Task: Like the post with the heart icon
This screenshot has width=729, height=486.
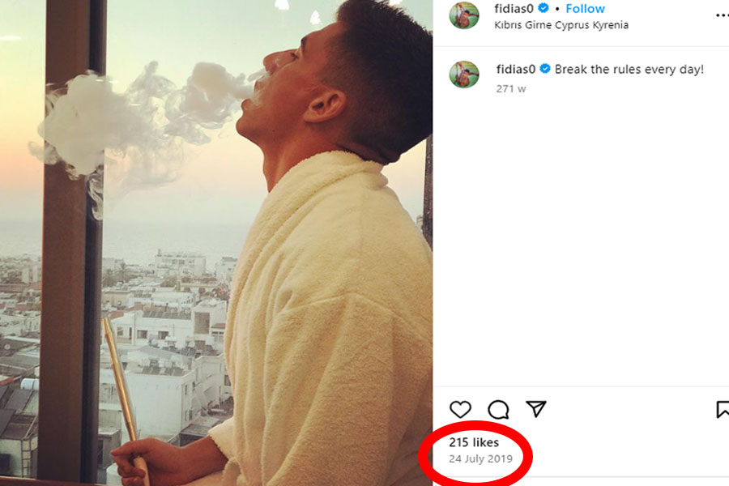Action: [460, 410]
